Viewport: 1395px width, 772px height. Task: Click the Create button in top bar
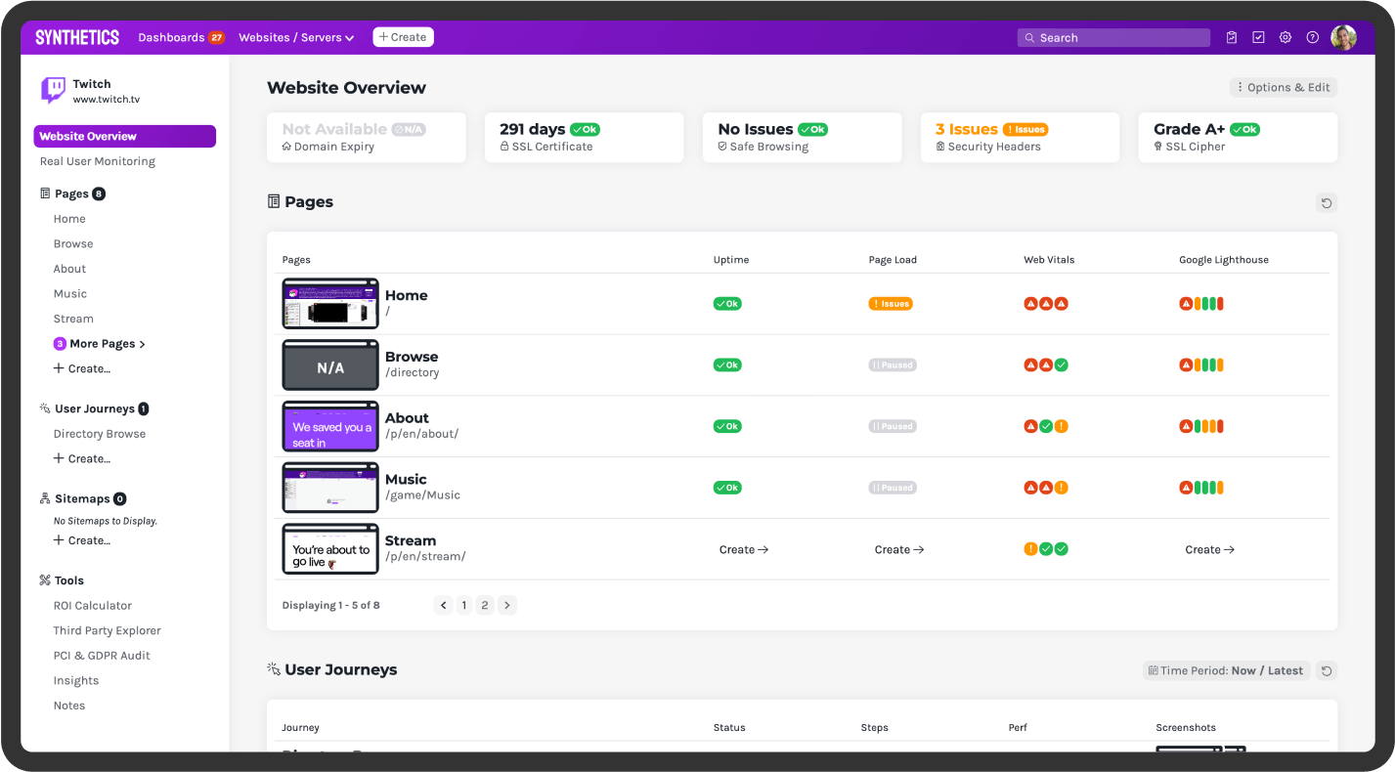pyautogui.click(x=403, y=37)
